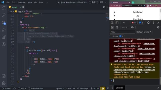Open the Run and Debug view
This screenshot has height=90, width=161.
[x=4, y=30]
